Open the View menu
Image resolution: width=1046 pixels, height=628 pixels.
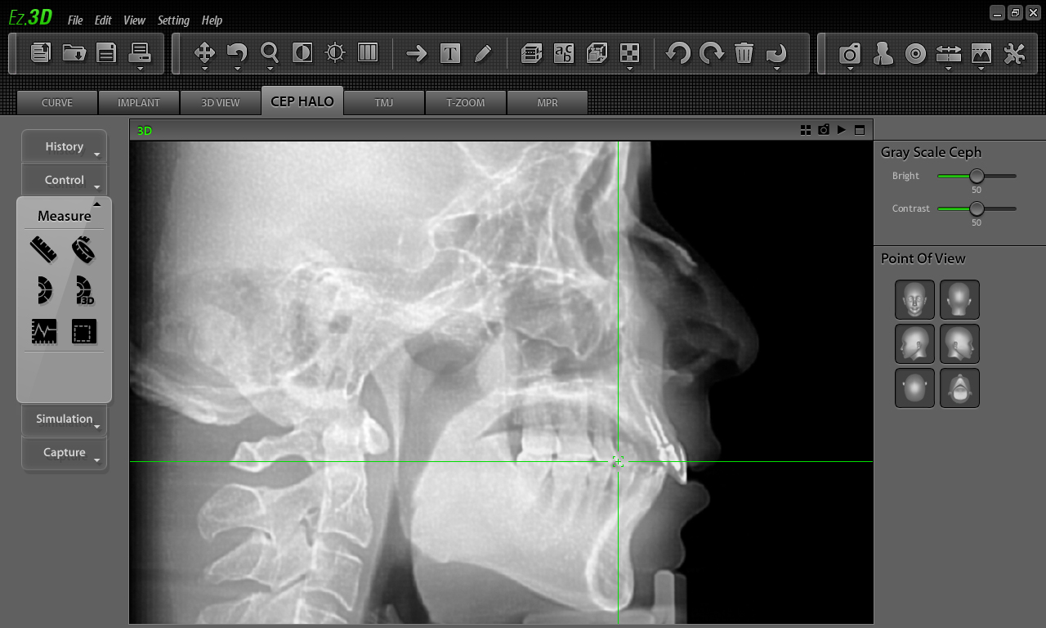pyautogui.click(x=134, y=20)
